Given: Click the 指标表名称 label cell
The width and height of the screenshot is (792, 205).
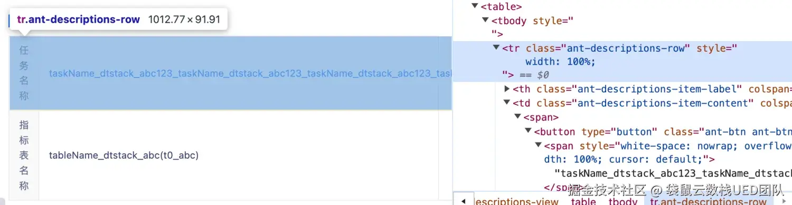Looking at the screenshot, I should coord(24,155).
